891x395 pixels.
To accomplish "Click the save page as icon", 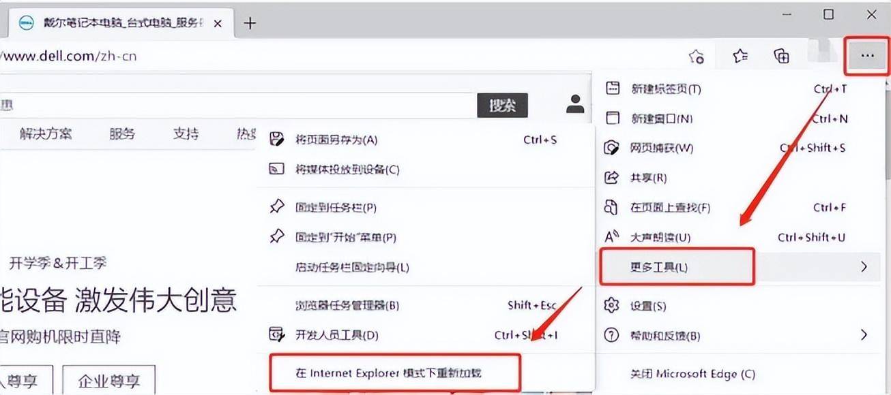I will (276, 139).
